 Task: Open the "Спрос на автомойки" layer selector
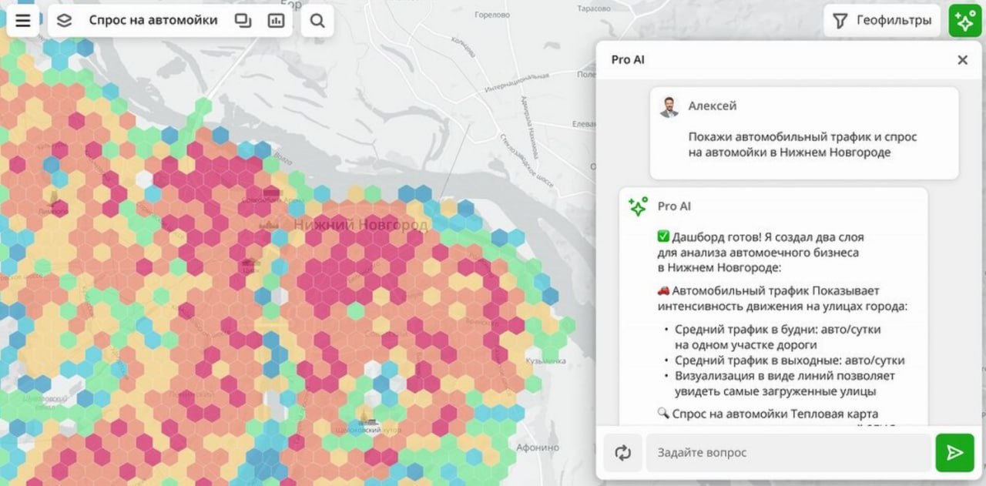(x=153, y=21)
